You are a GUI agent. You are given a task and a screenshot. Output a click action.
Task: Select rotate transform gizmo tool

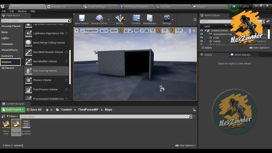pyautogui.click(x=126, y=31)
